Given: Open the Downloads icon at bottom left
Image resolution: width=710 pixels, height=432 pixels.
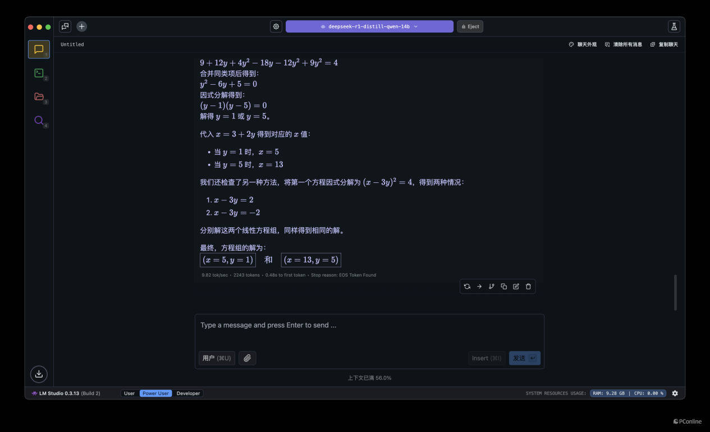Looking at the screenshot, I should pyautogui.click(x=39, y=374).
